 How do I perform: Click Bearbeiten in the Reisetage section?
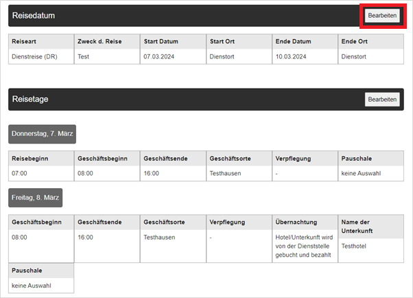tap(382, 100)
